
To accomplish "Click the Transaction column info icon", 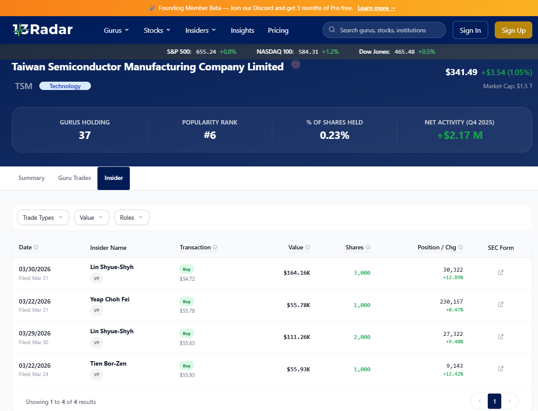I will point(215,247).
